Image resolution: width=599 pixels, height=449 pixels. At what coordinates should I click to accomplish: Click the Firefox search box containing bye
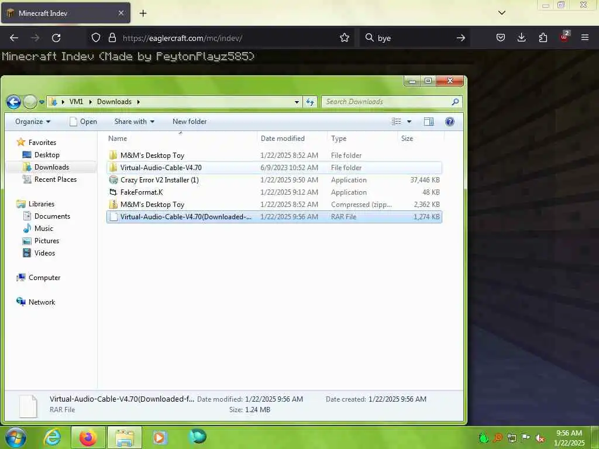click(x=415, y=38)
